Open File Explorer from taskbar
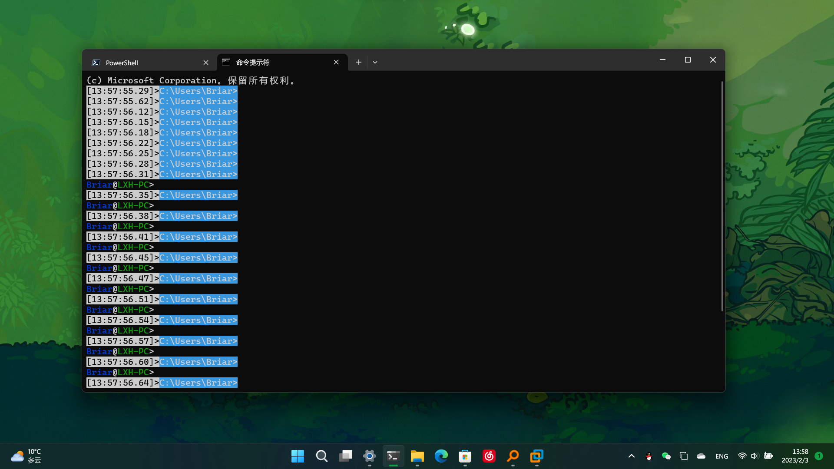The height and width of the screenshot is (469, 834). point(417,456)
